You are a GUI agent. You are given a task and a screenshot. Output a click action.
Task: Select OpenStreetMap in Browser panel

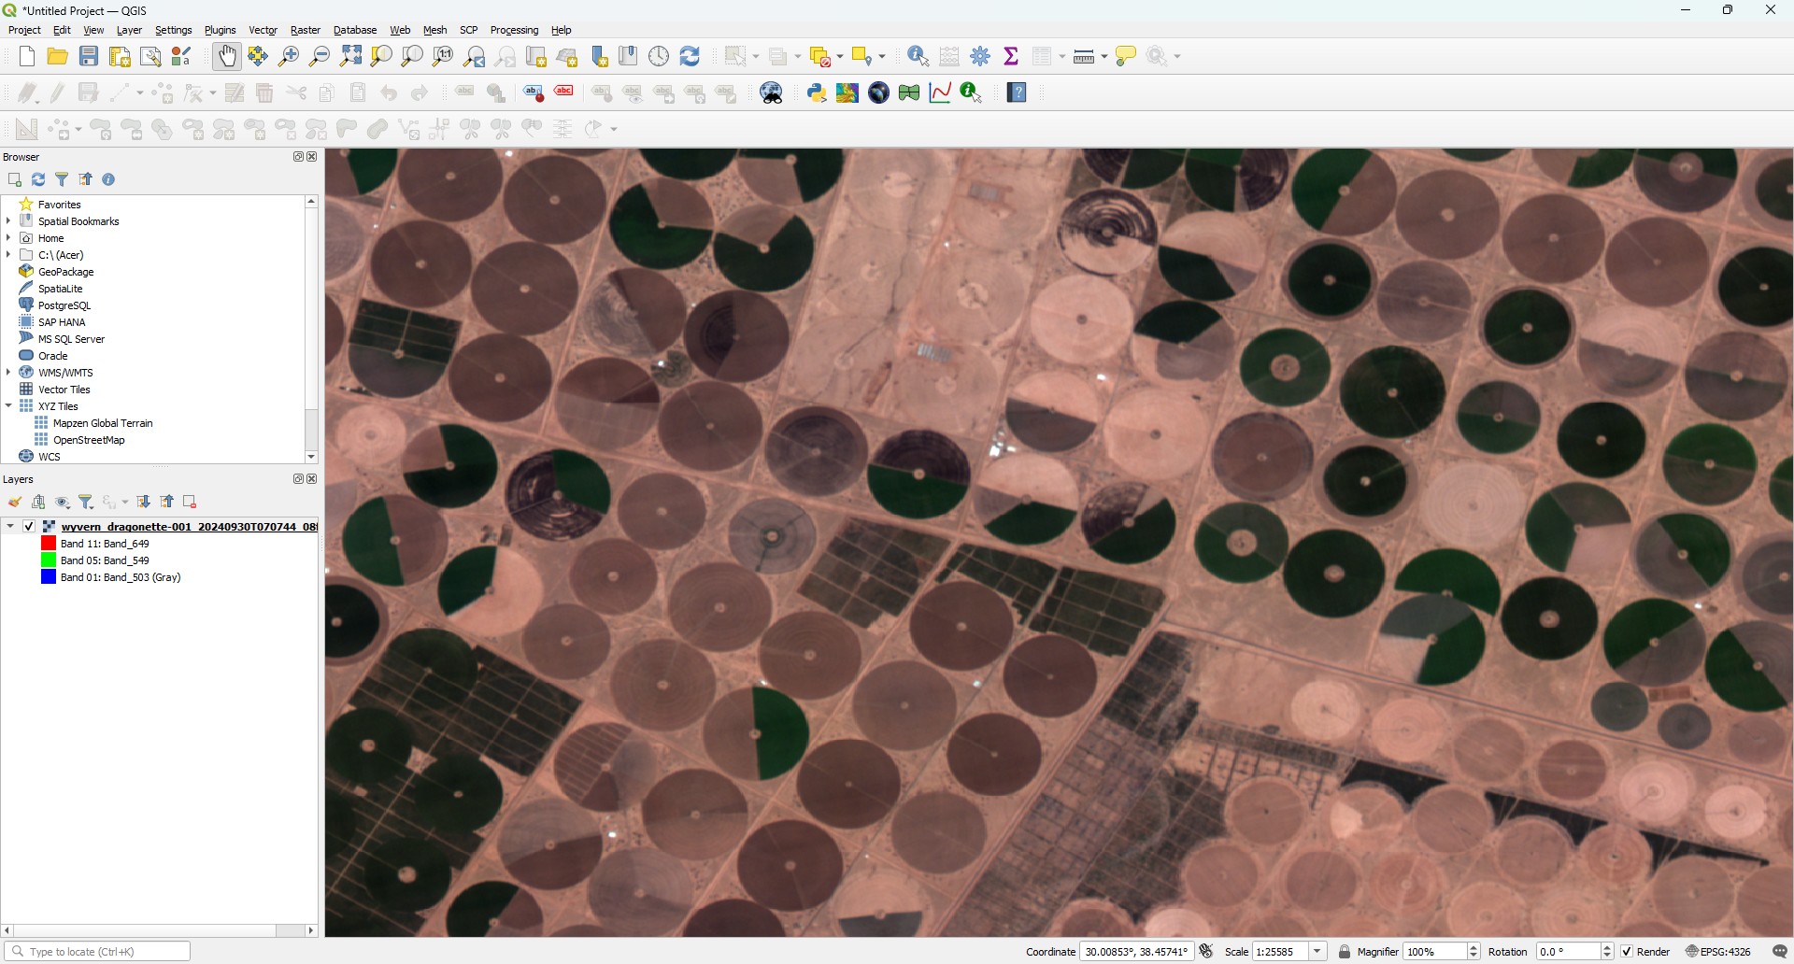(x=89, y=440)
